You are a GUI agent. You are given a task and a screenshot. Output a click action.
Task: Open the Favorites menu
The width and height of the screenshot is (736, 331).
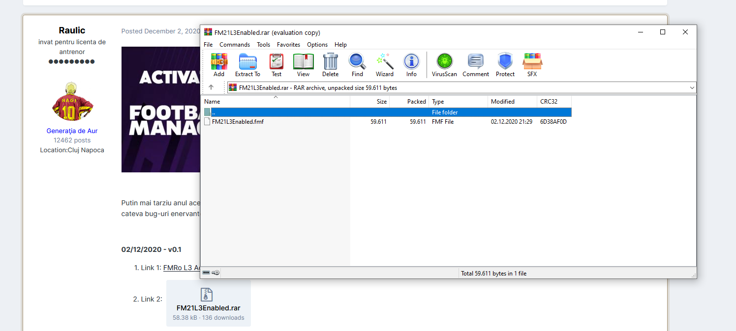click(x=289, y=45)
